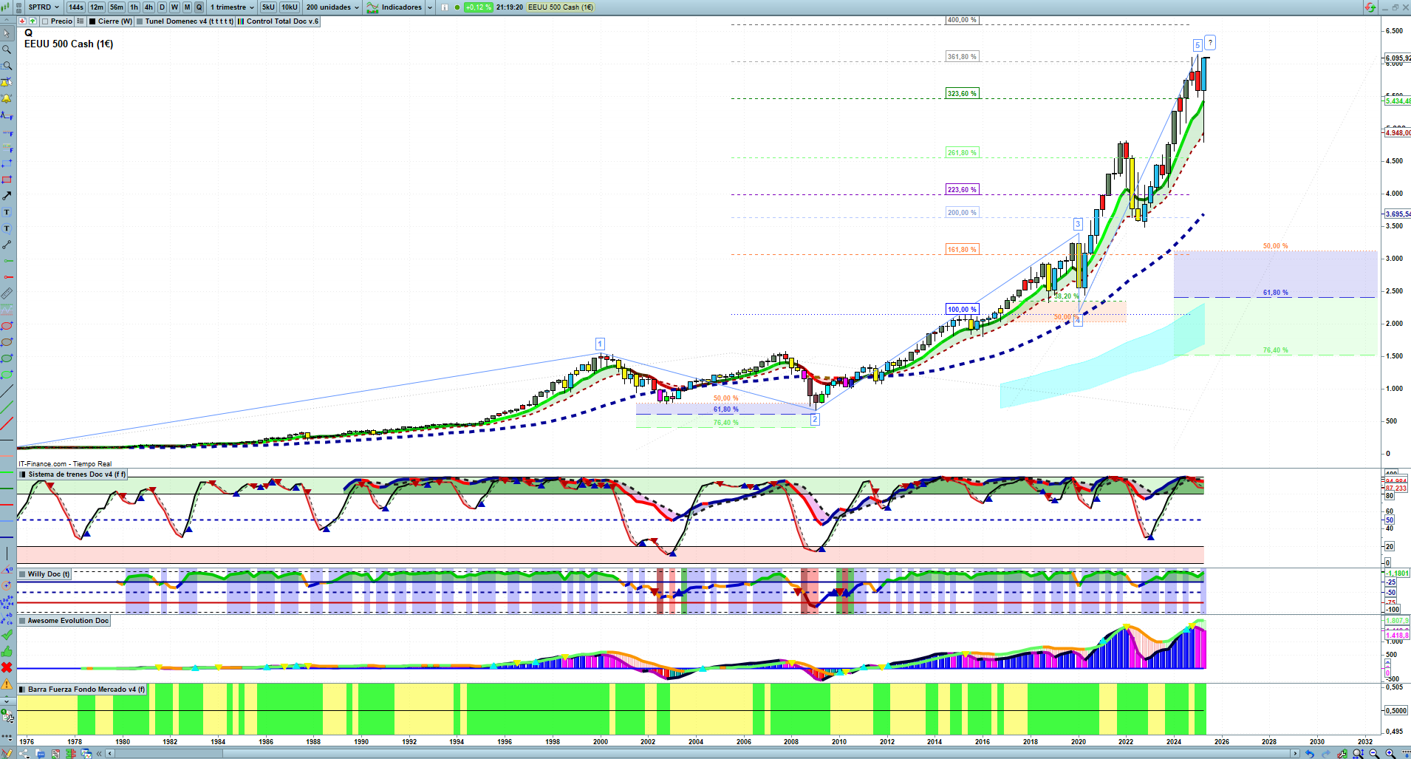Switch to the 4h timeframe

tap(148, 7)
